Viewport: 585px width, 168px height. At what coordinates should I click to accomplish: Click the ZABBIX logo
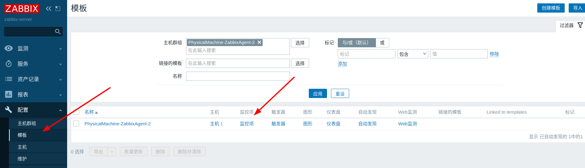coord(22,9)
